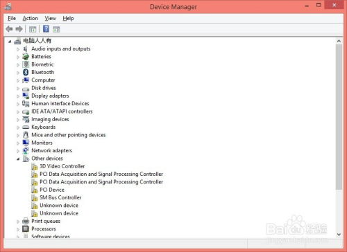The image size is (347, 252).
Task: Click the Biometric fingerprint icon
Action: click(26, 64)
